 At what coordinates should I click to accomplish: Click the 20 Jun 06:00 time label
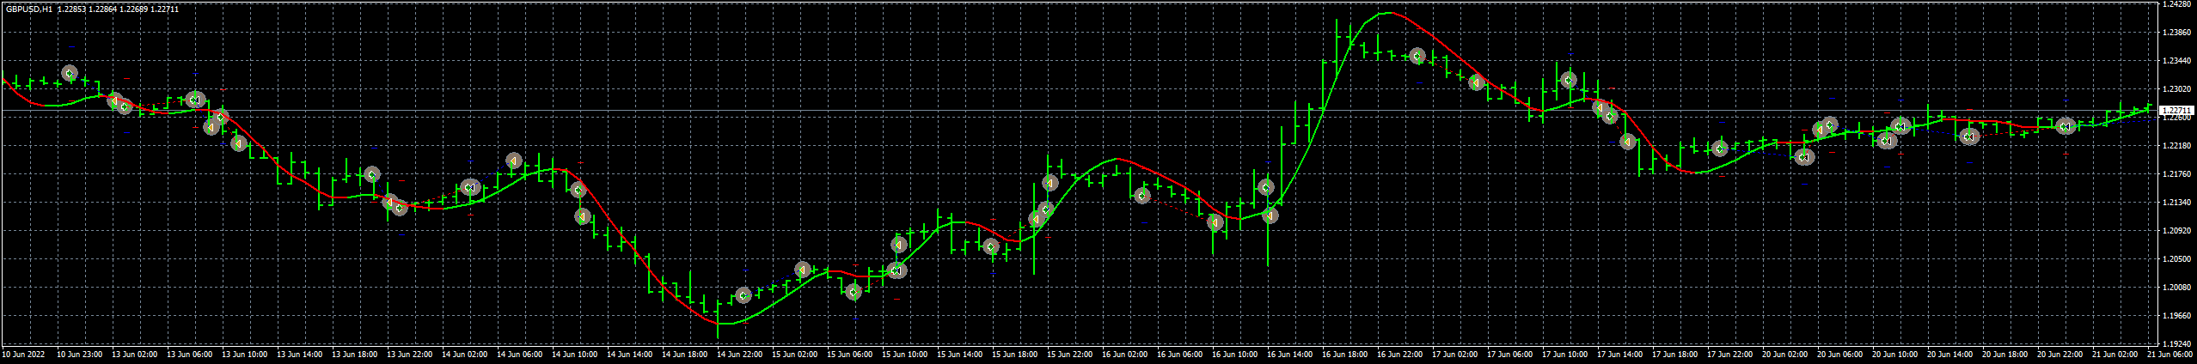[1840, 354]
